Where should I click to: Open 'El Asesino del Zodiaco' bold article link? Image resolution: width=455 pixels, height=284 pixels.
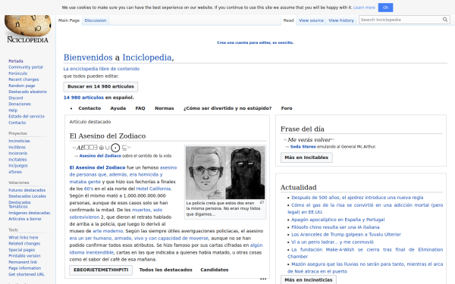(x=97, y=167)
